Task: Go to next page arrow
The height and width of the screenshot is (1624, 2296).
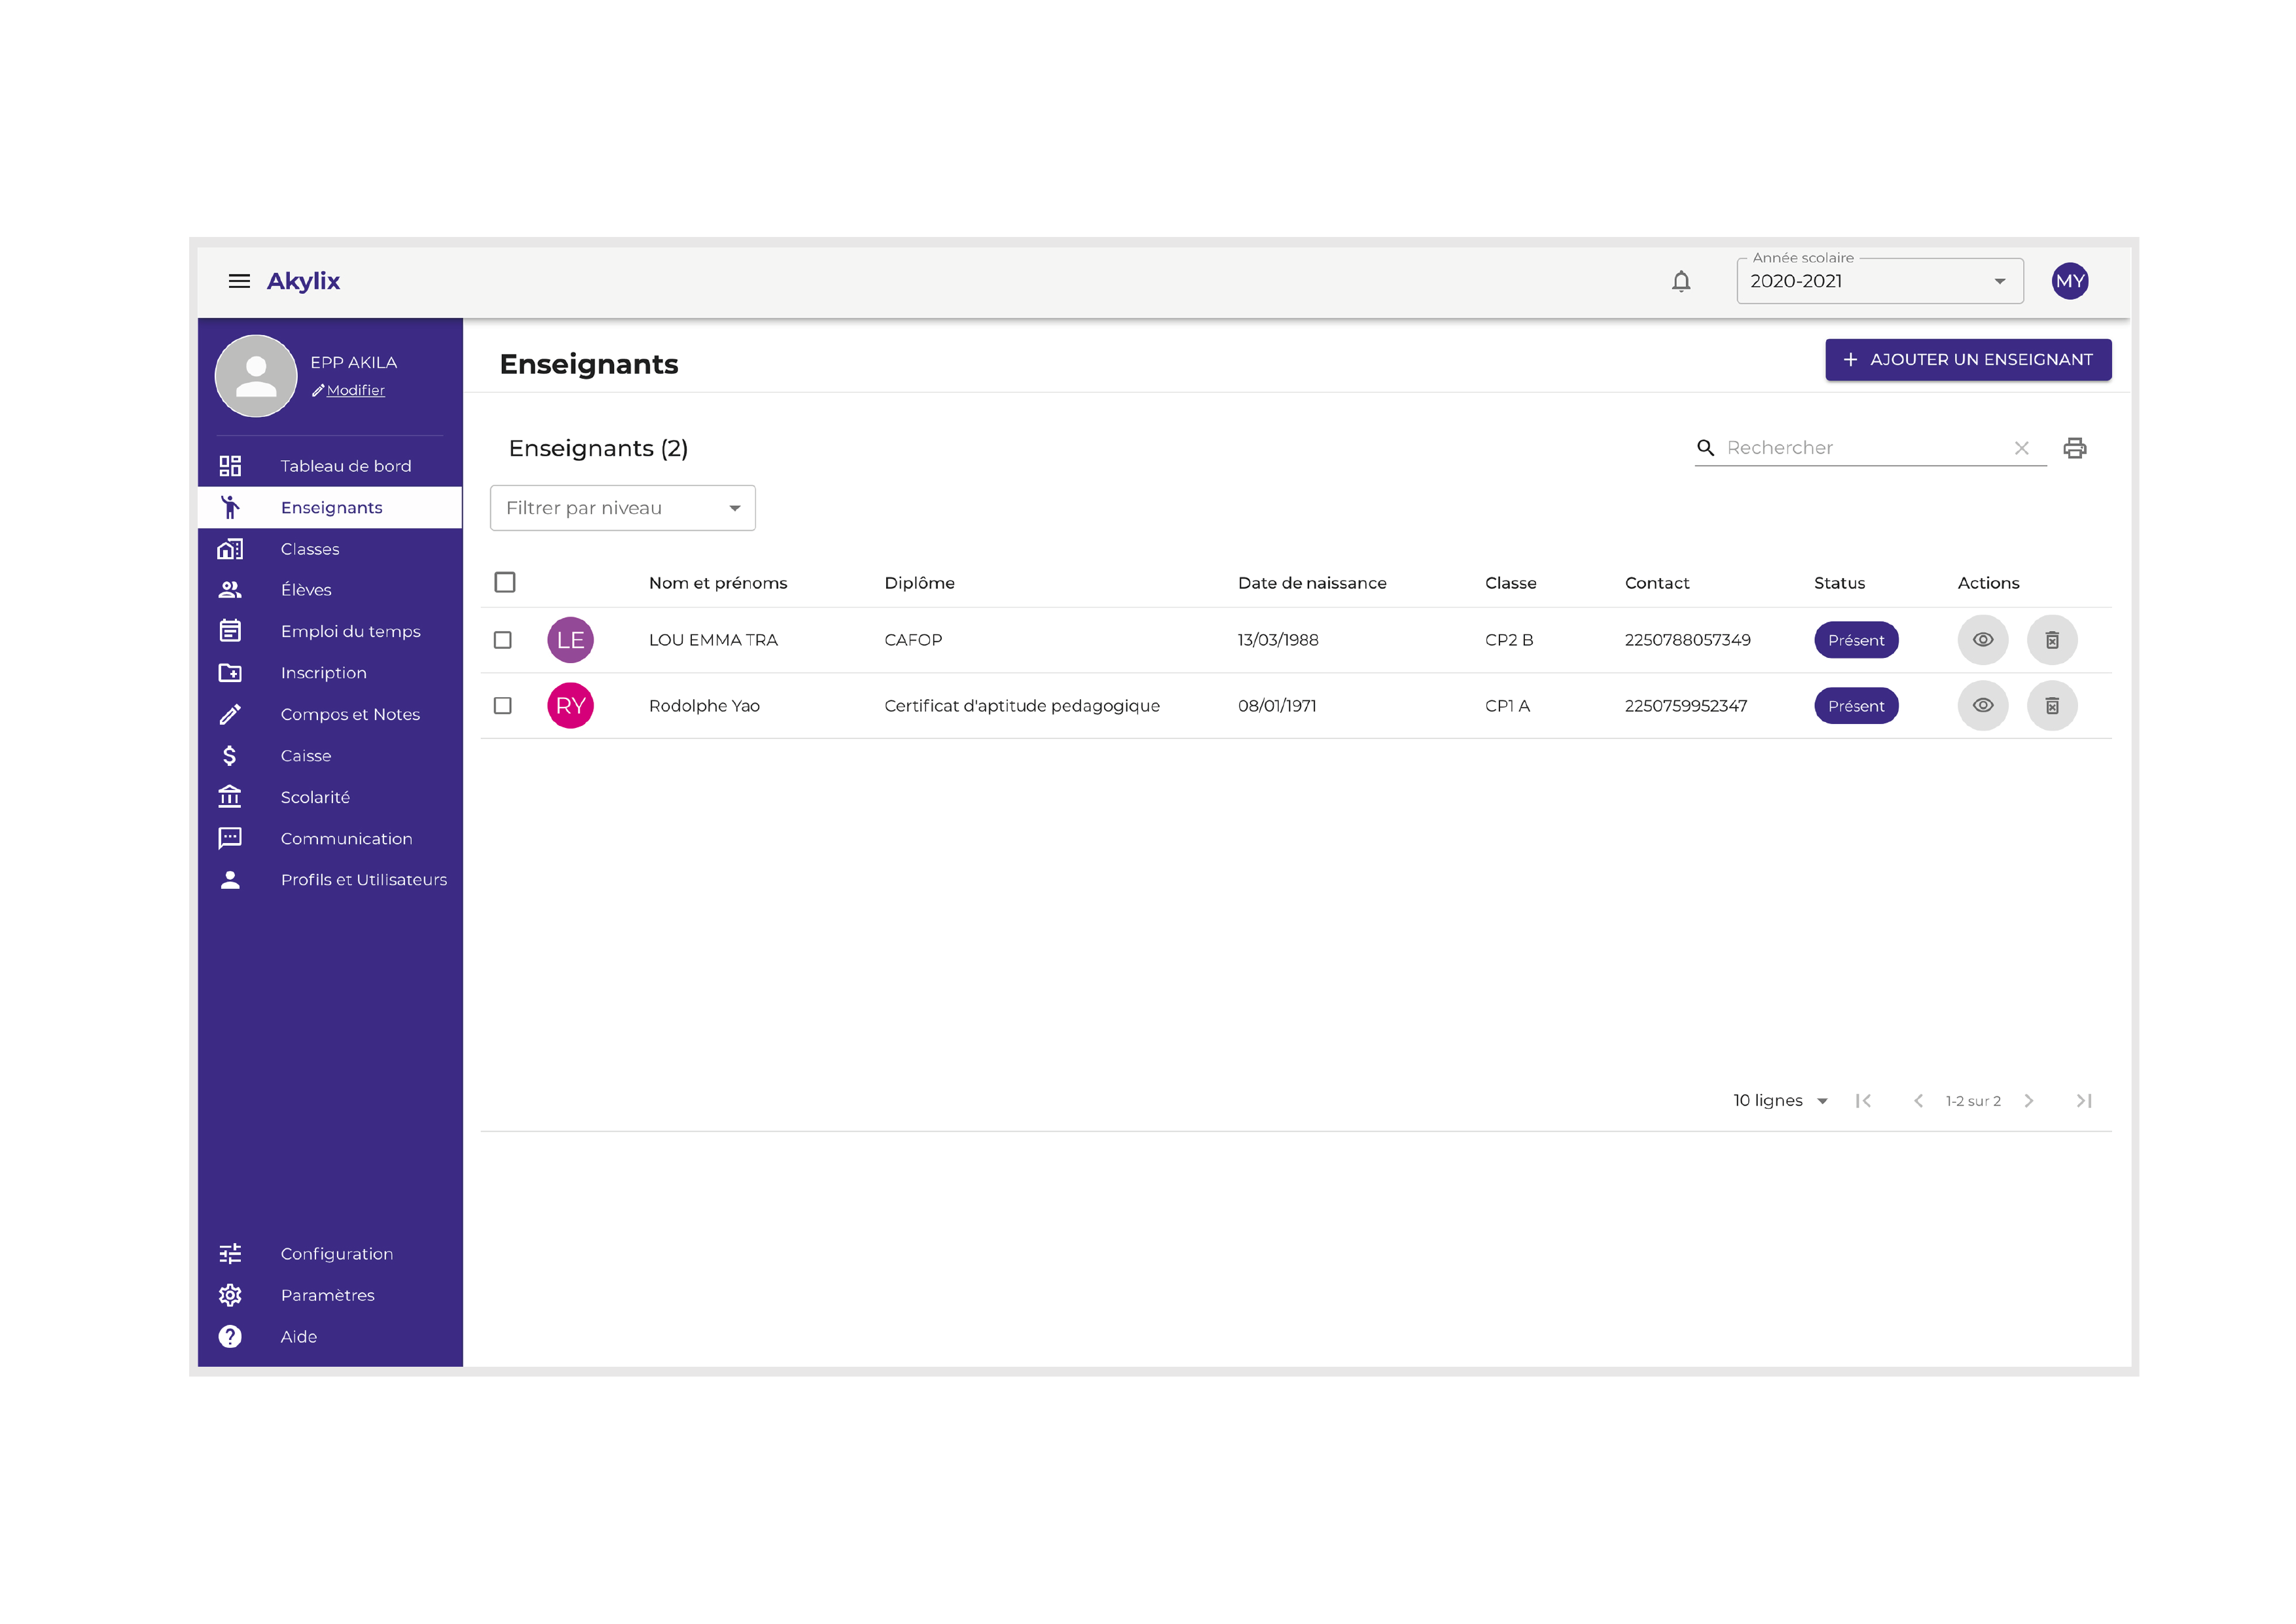Action: [x=2028, y=1101]
